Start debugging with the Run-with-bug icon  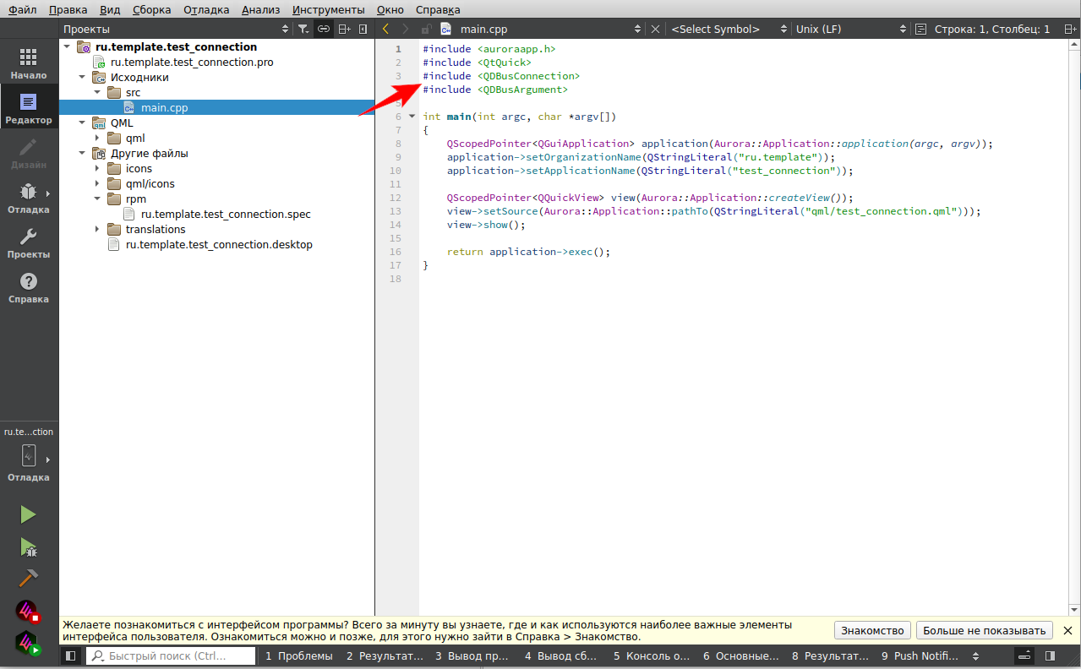pyautogui.click(x=28, y=547)
